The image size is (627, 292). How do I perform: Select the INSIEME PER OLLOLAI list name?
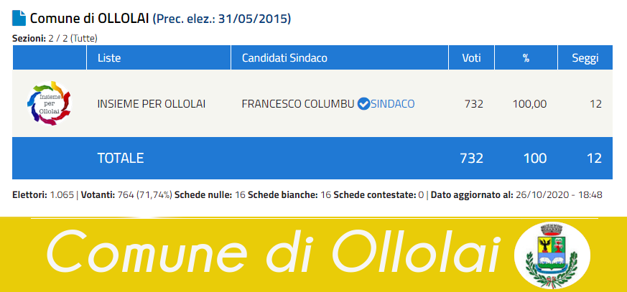[x=152, y=104]
